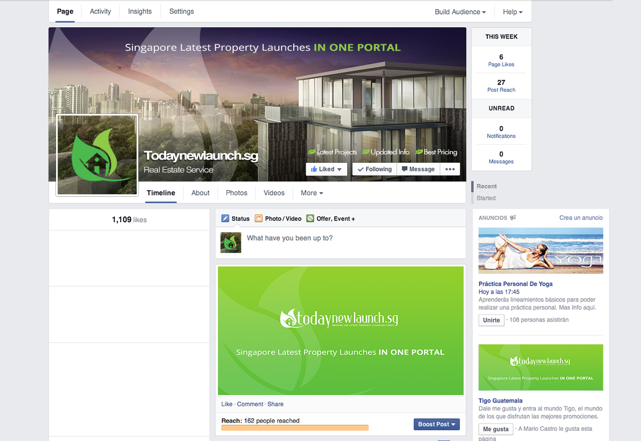Click the orange post reach bar
The height and width of the screenshot is (441, 641).
coord(295,428)
